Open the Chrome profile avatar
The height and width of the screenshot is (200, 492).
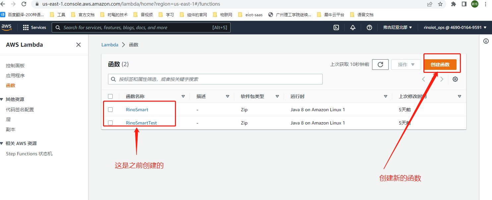(x=475, y=4)
